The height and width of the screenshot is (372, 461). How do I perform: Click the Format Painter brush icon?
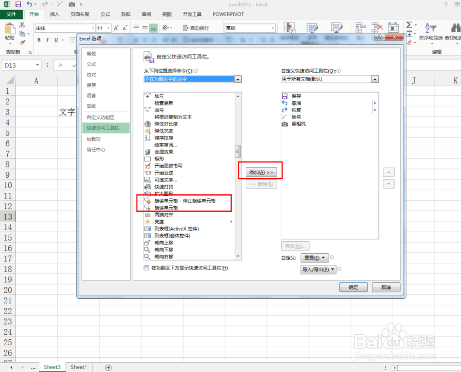click(x=22, y=43)
